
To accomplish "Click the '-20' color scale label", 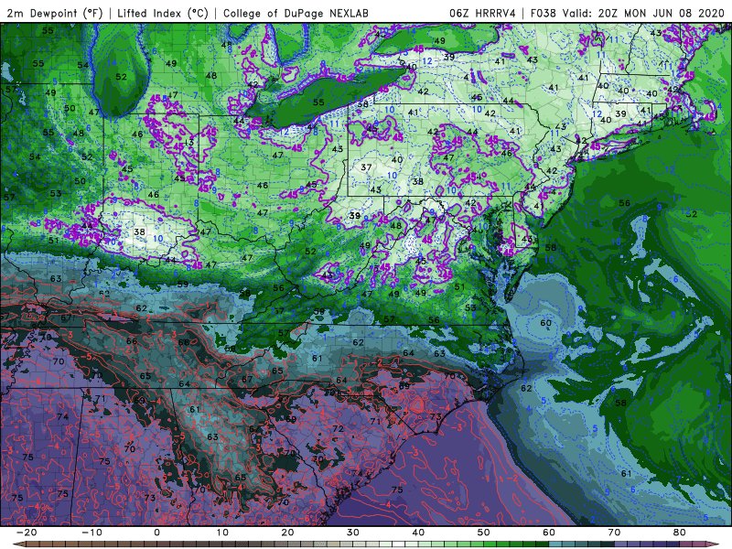I will pyautogui.click(x=27, y=533).
